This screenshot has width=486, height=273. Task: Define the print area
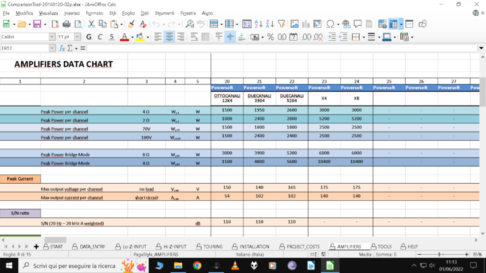pos(383,24)
